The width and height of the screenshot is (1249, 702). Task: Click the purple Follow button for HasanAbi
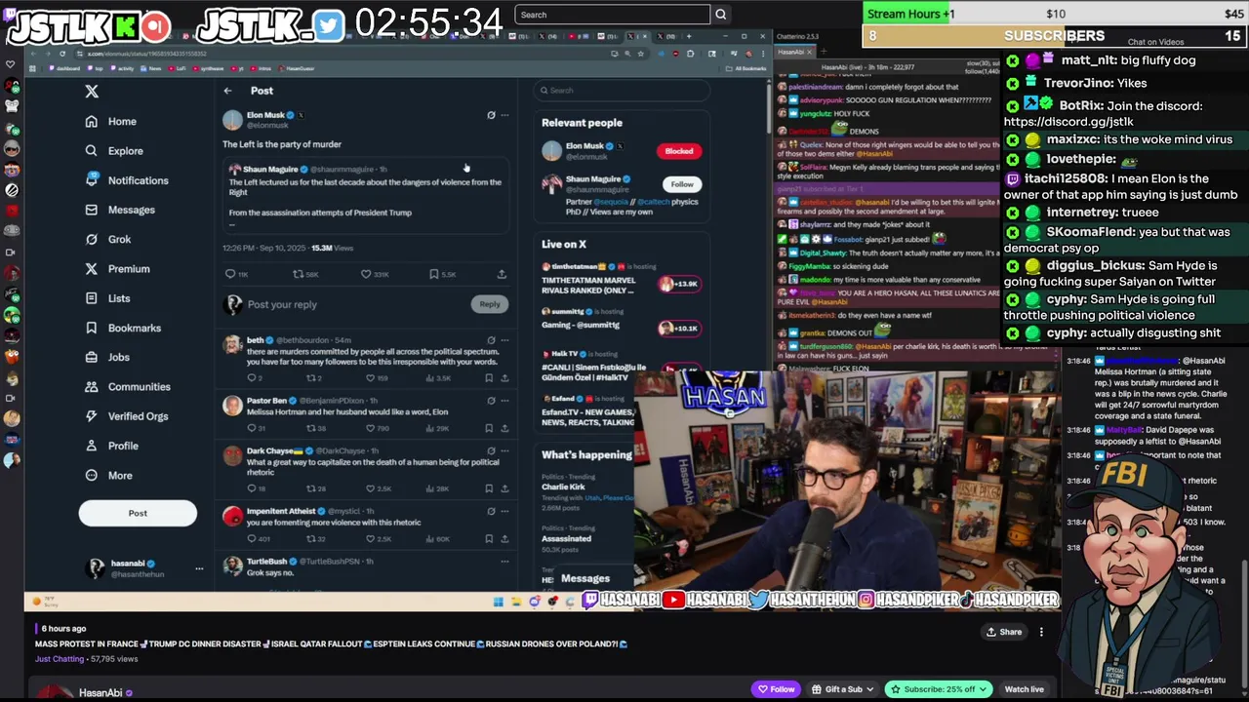(776, 689)
